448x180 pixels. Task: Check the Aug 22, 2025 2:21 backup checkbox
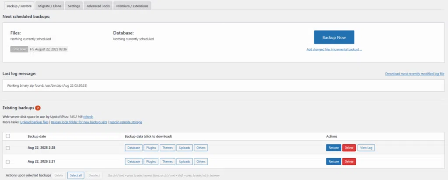[7, 162]
